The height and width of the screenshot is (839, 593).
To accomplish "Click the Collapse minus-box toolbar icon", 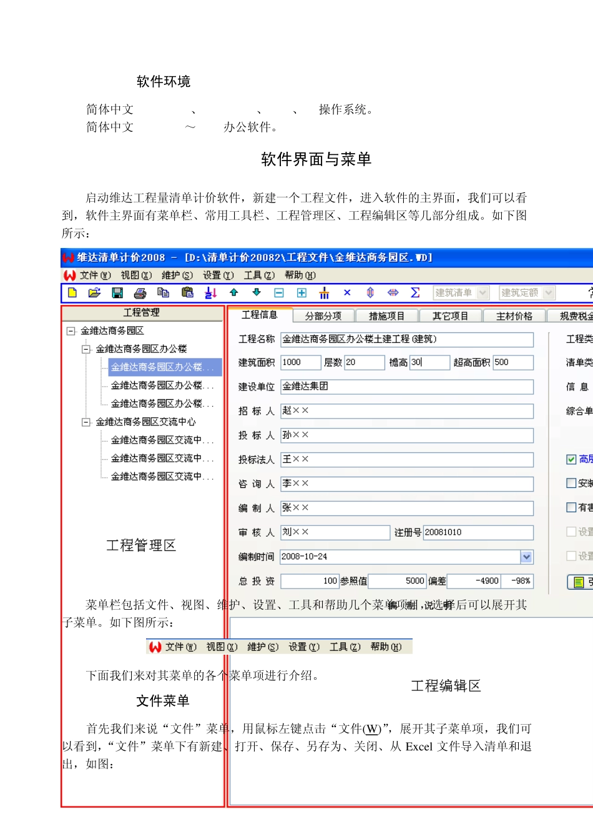I will pyautogui.click(x=279, y=292).
